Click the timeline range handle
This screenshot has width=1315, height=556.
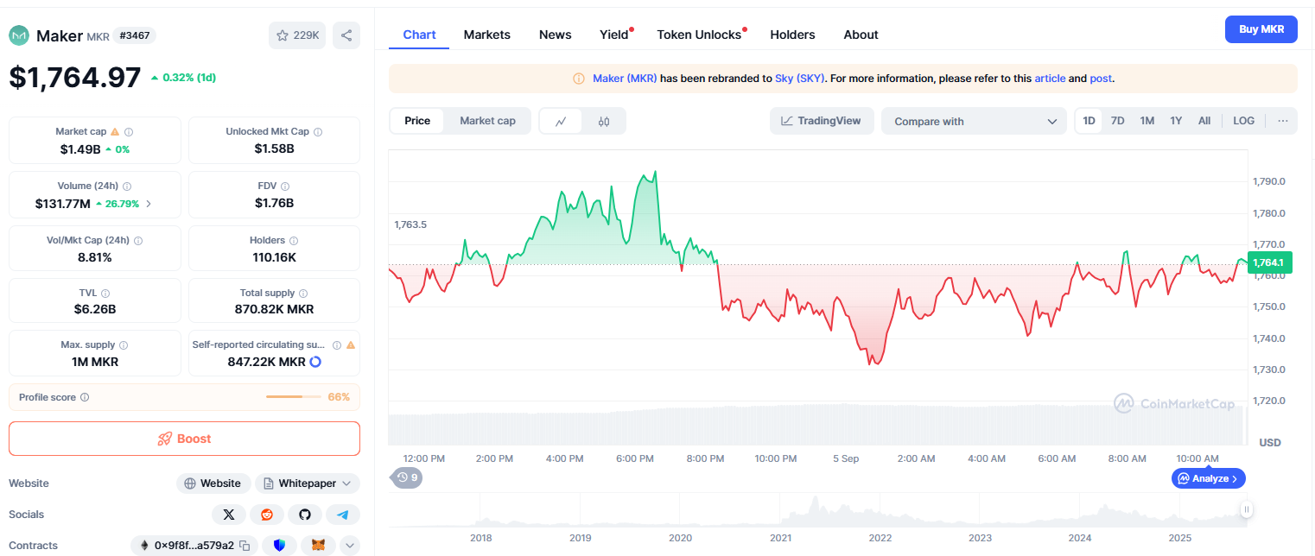1246,510
